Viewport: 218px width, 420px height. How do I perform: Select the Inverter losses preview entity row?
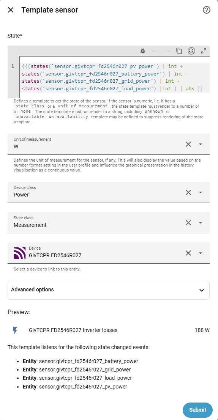pyautogui.click(x=109, y=330)
